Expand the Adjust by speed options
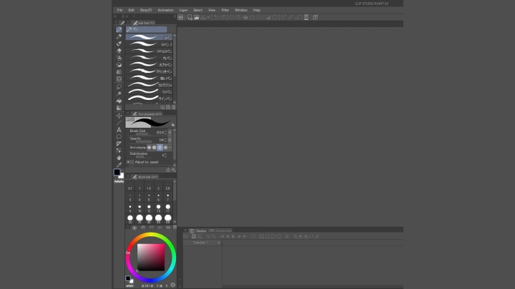 [x=128, y=162]
